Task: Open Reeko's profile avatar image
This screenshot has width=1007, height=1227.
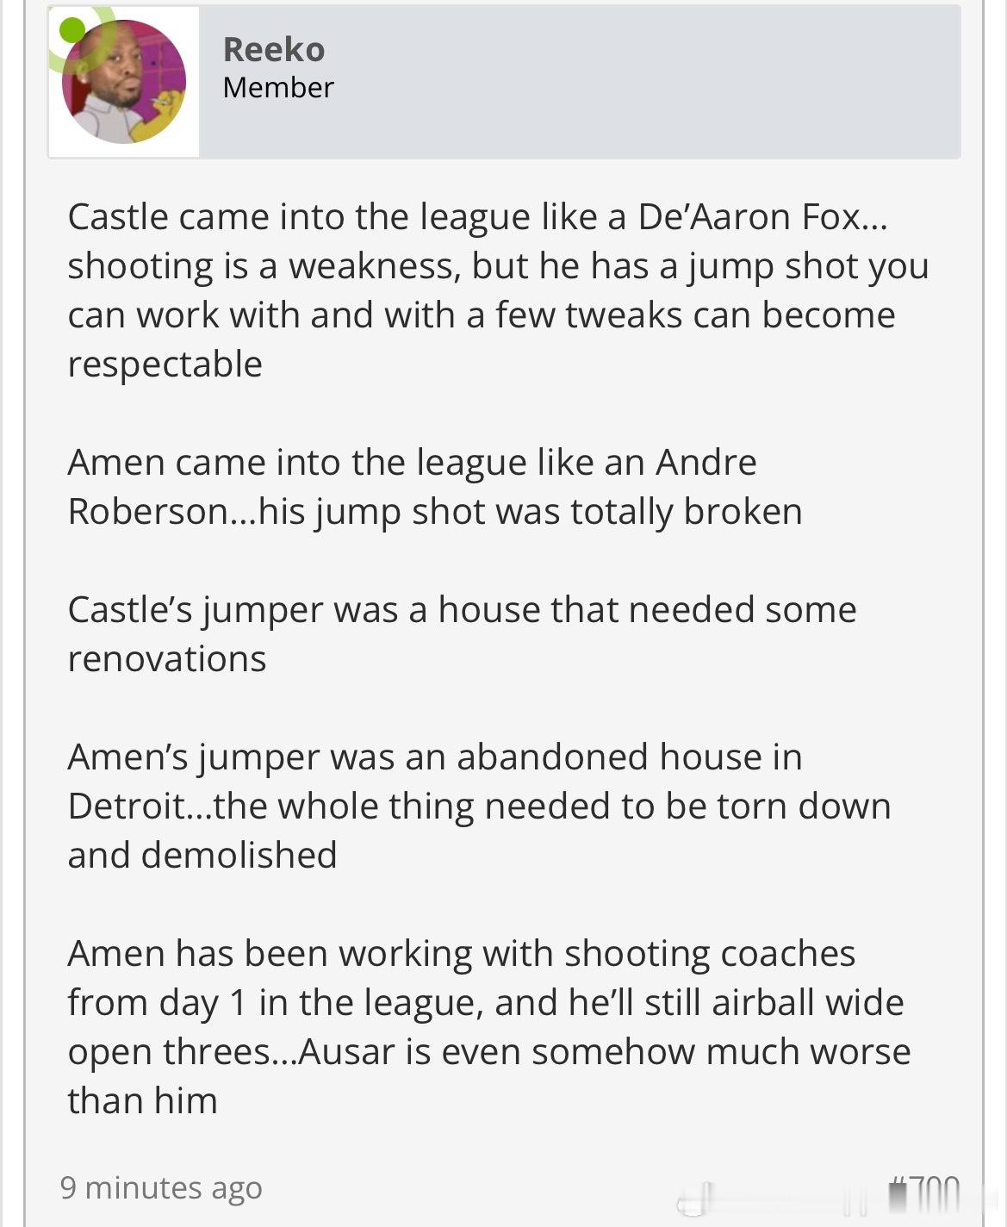Action: tap(124, 82)
